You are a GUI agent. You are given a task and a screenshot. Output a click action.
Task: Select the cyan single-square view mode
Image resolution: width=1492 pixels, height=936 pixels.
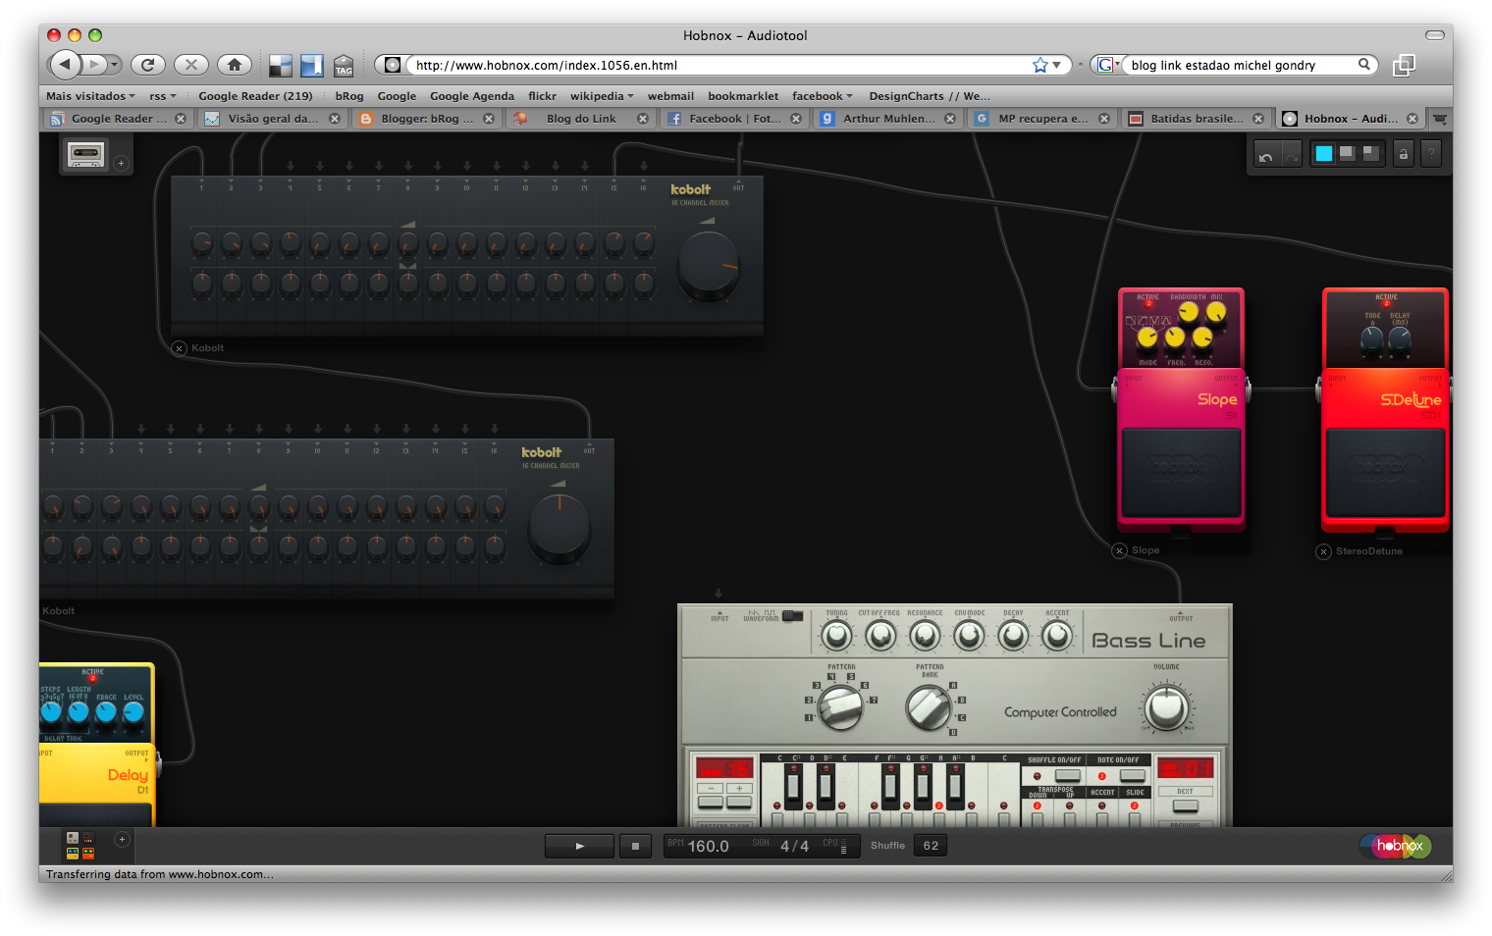1324,153
